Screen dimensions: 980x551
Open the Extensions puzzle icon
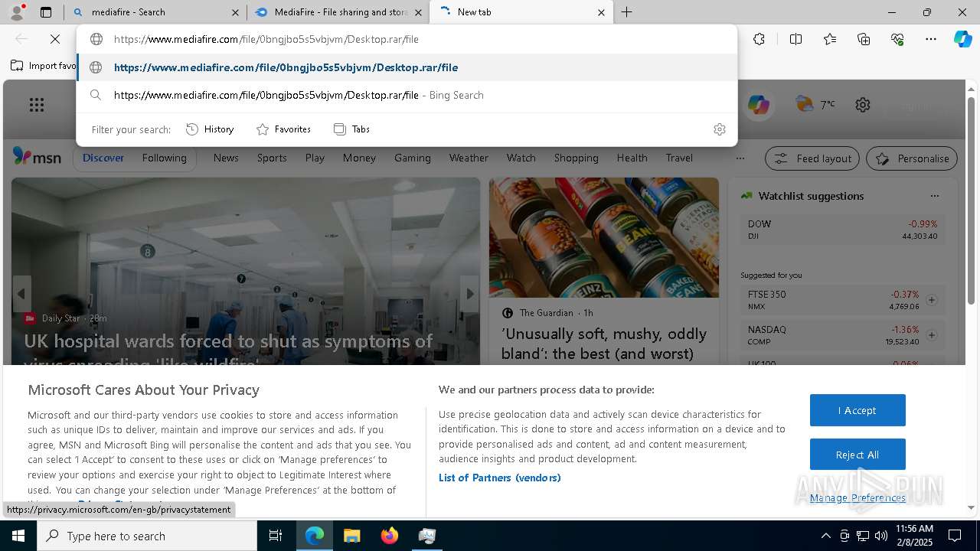(759, 39)
